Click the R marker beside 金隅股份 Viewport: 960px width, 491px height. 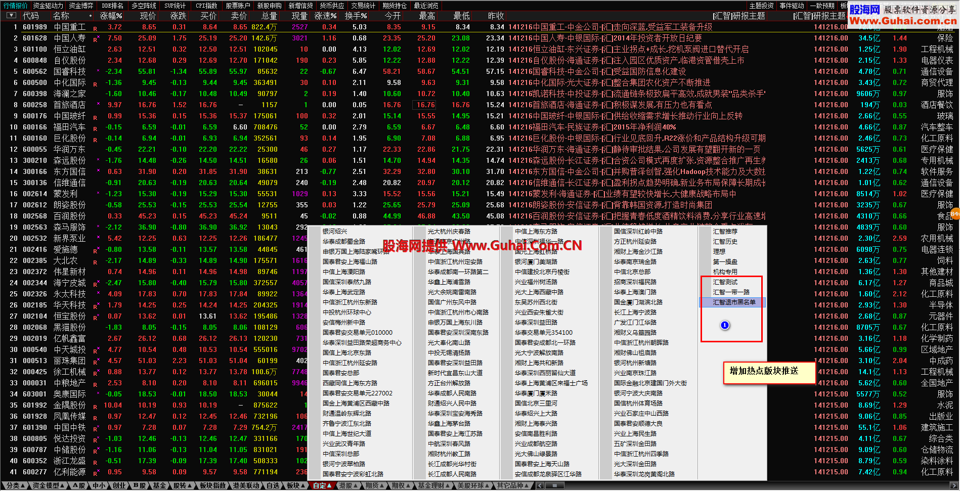95,407
